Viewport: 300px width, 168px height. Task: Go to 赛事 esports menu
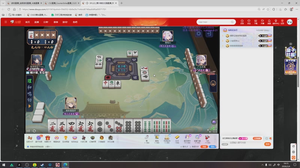click(55, 22)
